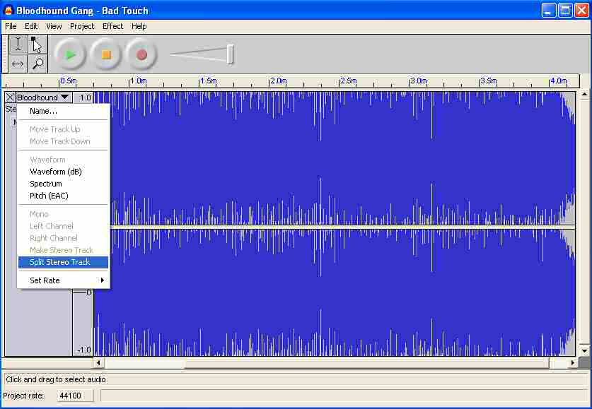Open the Bloodhound track dropdown arrow

click(x=64, y=97)
